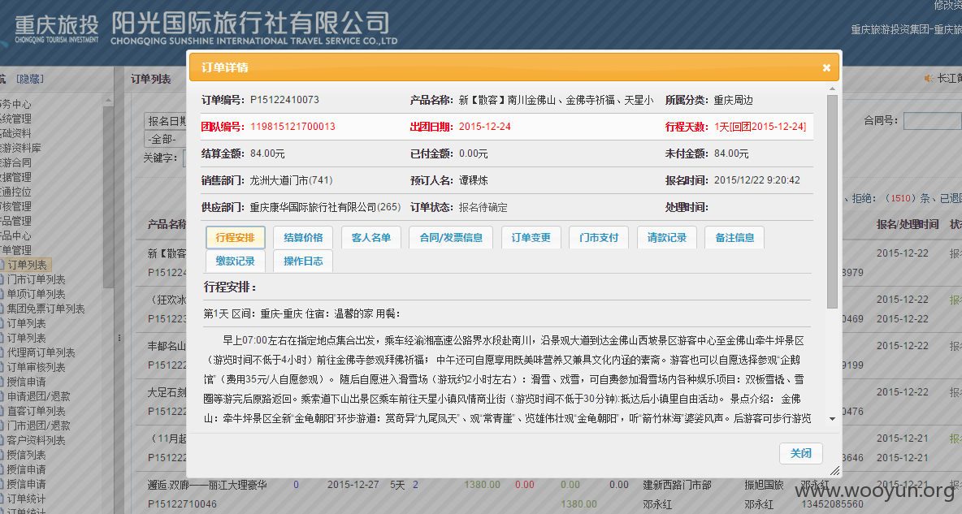Click the speaker icon beside 长江黄

(x=929, y=78)
